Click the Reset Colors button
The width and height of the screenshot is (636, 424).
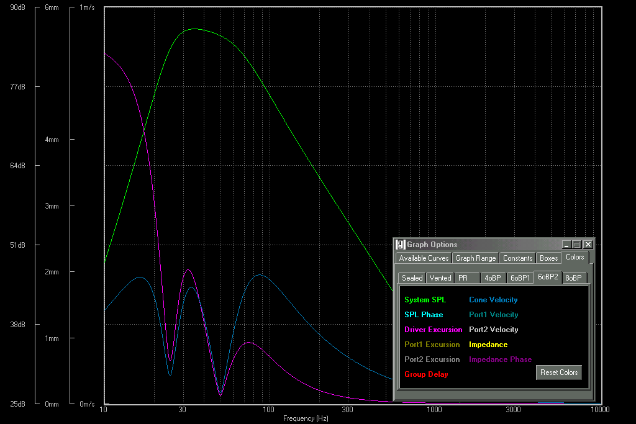(559, 372)
